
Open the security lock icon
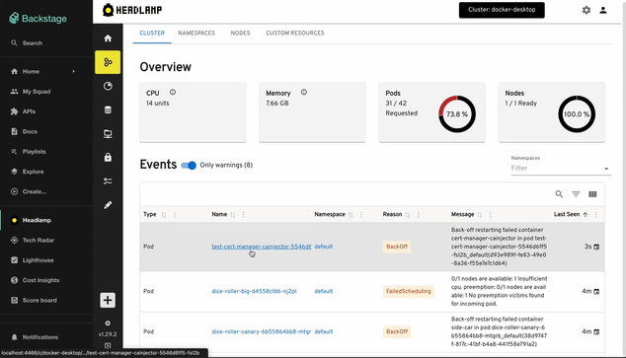point(108,158)
